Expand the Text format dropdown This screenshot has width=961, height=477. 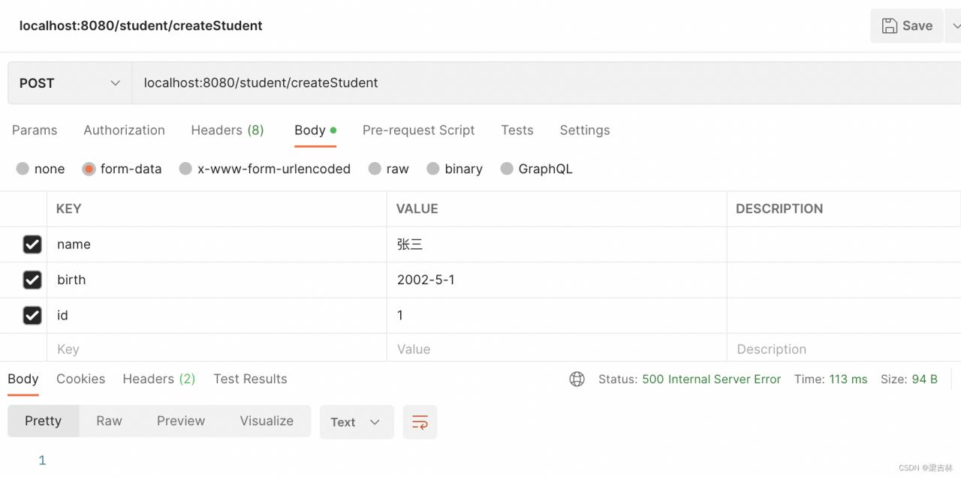click(356, 422)
